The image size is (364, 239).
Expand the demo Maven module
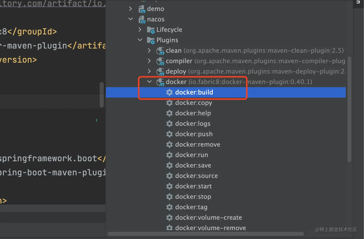(x=130, y=9)
